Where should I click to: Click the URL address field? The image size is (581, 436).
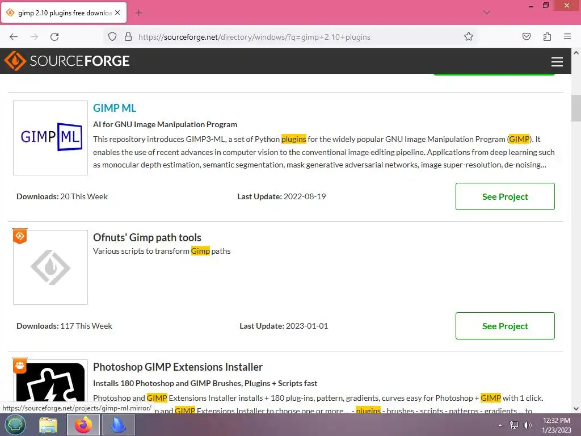click(291, 37)
